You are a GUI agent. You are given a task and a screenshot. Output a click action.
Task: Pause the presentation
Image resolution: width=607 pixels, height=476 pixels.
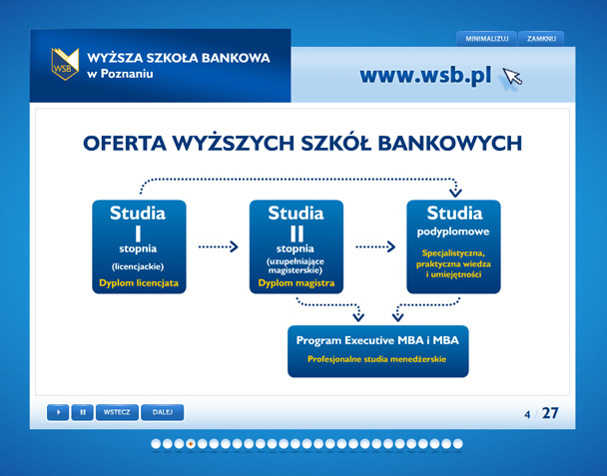(82, 412)
